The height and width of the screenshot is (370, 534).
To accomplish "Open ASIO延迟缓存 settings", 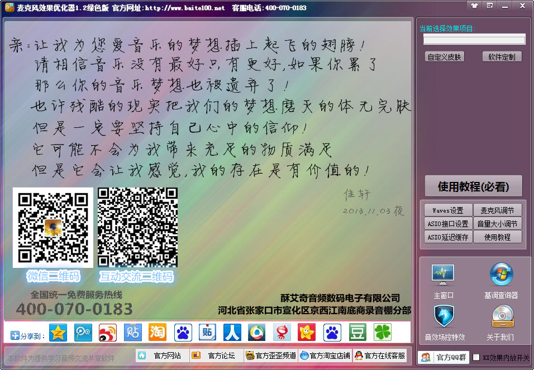I will 448,237.
